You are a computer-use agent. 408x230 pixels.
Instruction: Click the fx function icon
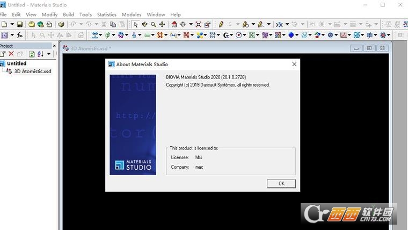[x=20, y=35]
